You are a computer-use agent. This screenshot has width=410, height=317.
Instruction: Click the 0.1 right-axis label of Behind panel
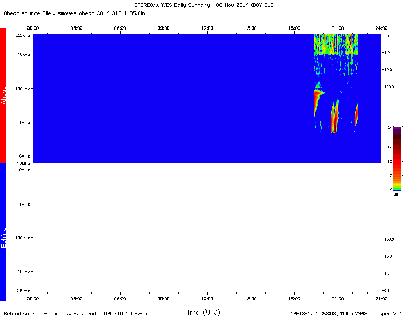pyautogui.click(x=387, y=290)
